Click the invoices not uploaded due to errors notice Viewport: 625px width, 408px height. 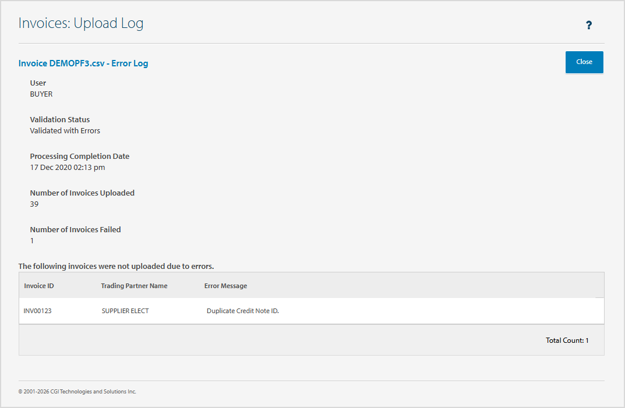[116, 266]
